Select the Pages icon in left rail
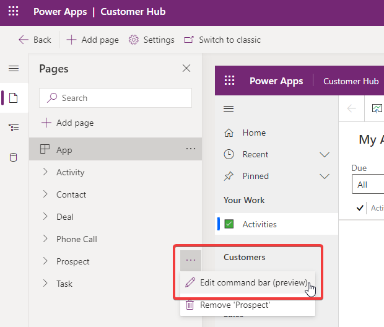384x327 pixels. (14, 98)
